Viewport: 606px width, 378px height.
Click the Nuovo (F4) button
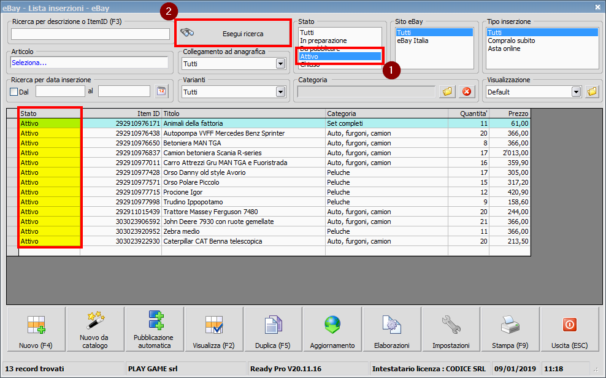[36, 330]
